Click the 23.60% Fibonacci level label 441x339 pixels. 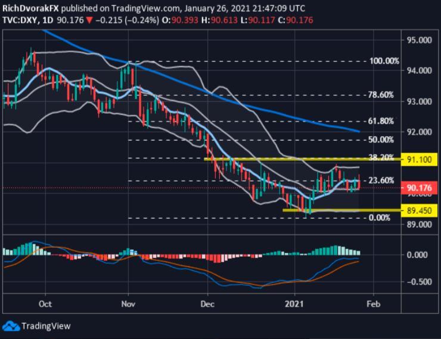pyautogui.click(x=381, y=180)
